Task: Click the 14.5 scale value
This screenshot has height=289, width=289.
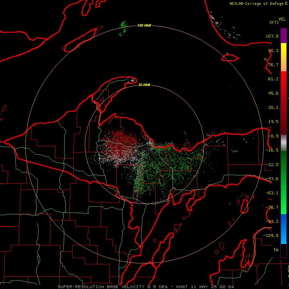Action: click(273, 122)
